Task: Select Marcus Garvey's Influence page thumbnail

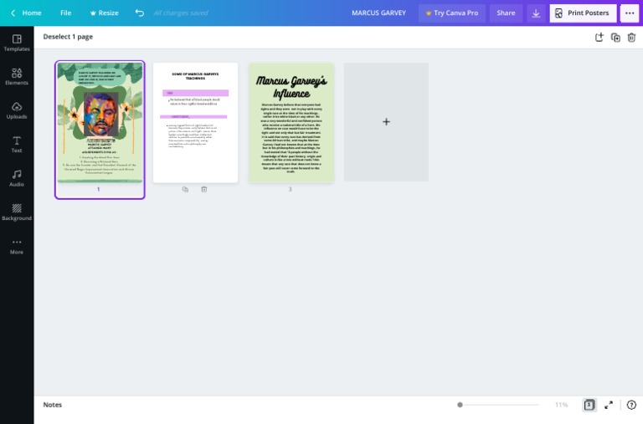Action: pos(291,122)
